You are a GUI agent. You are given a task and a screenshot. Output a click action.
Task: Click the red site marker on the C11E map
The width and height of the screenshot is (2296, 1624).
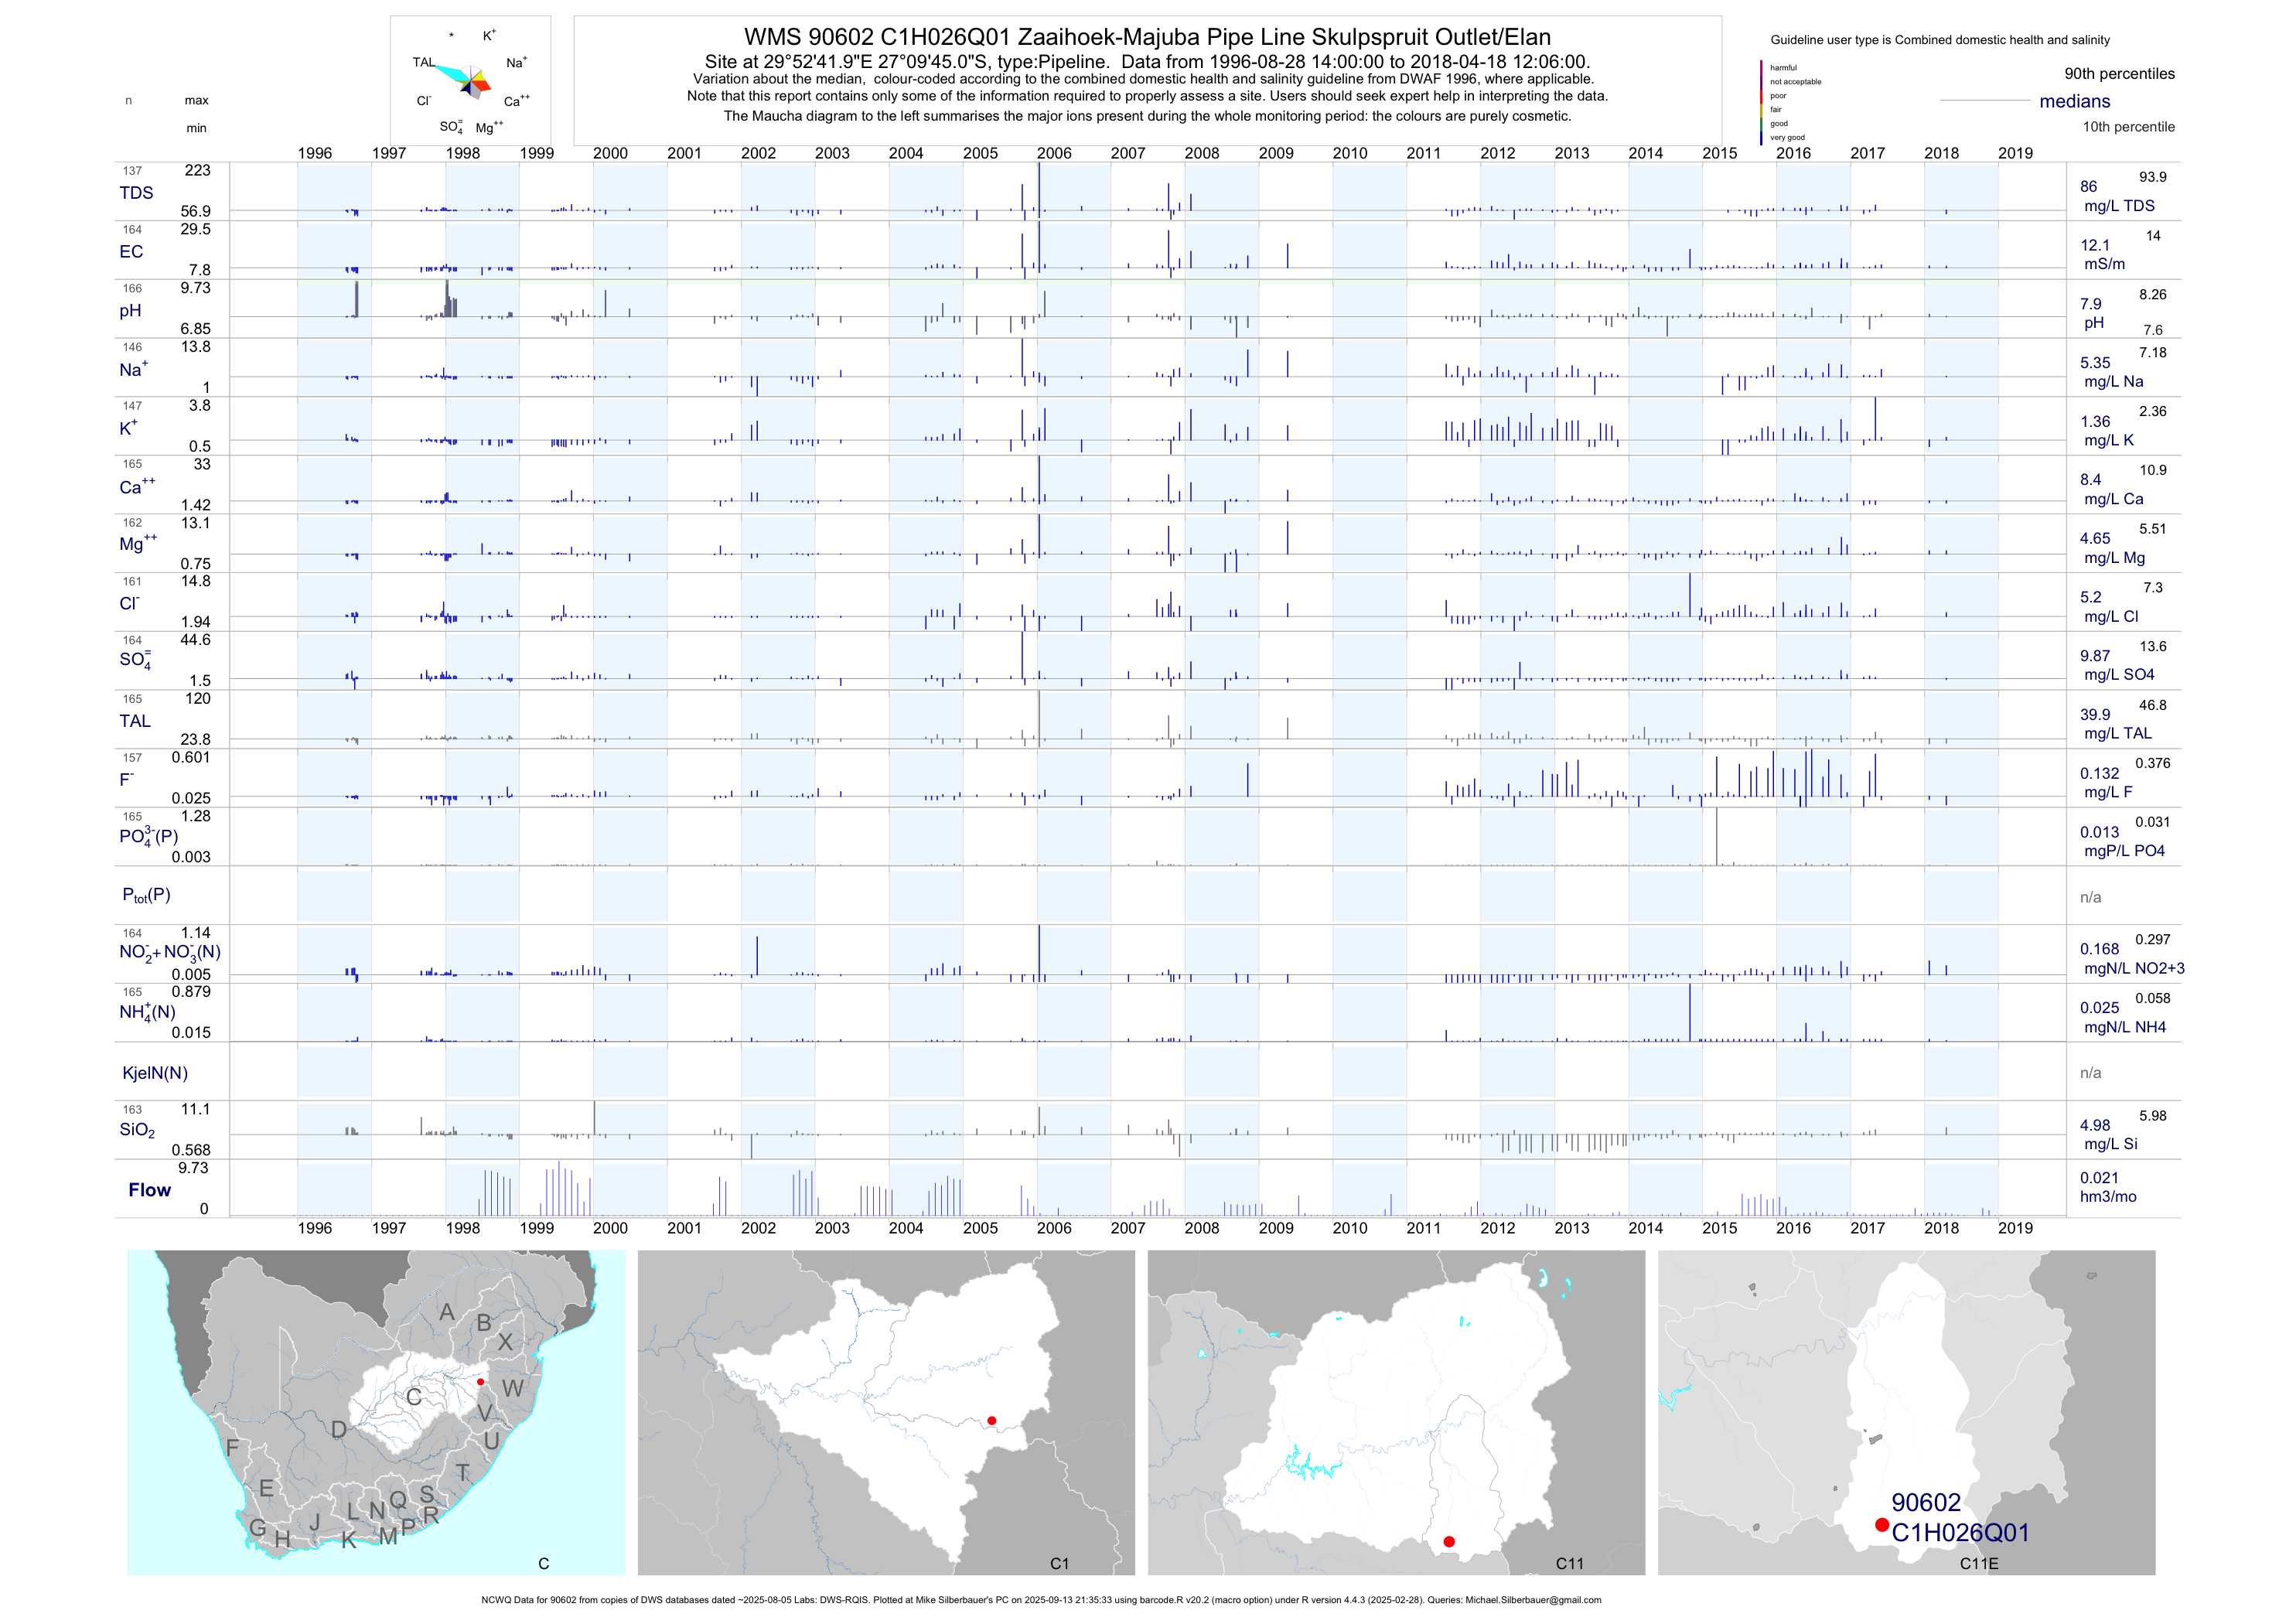(1881, 1525)
